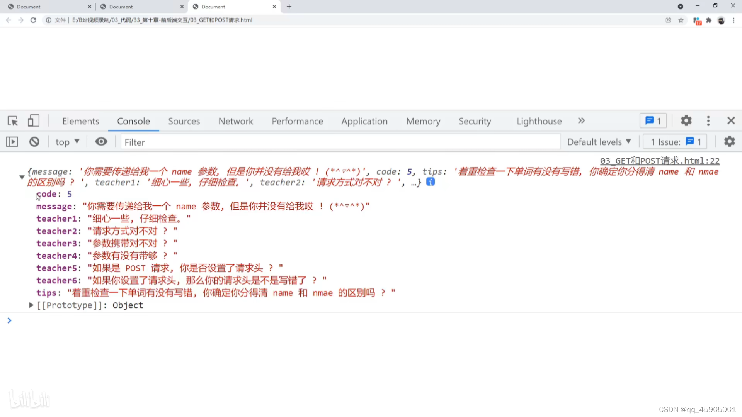
Task: Toggle the create live expression eye
Action: pos(101,142)
